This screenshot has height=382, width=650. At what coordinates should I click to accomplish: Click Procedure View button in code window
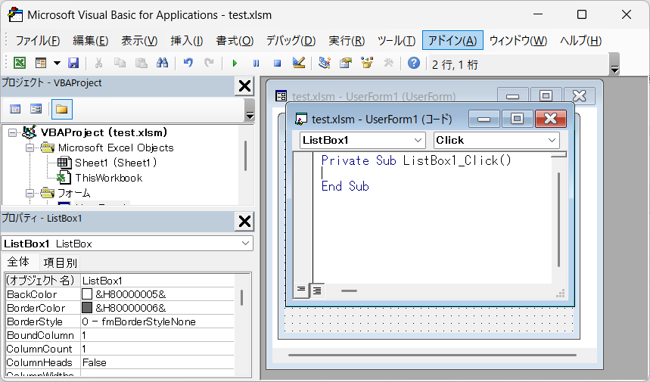click(301, 290)
